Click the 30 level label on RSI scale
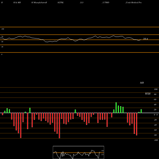Image resolution: width=159 pixels, height=159 pixels. click(x=2, y=47)
